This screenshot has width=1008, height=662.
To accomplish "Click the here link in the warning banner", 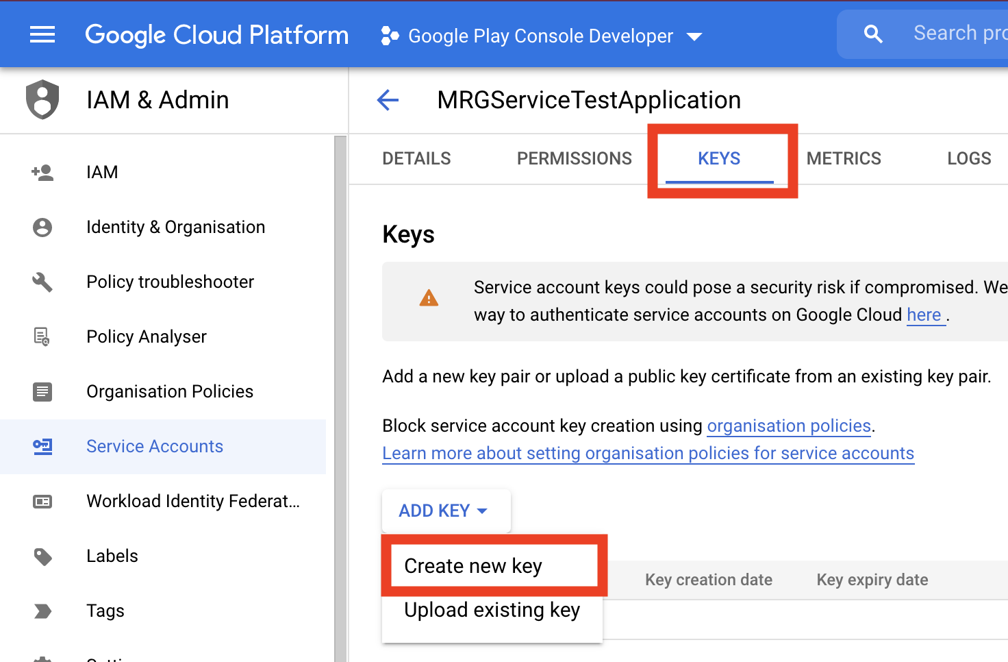I will pos(924,315).
